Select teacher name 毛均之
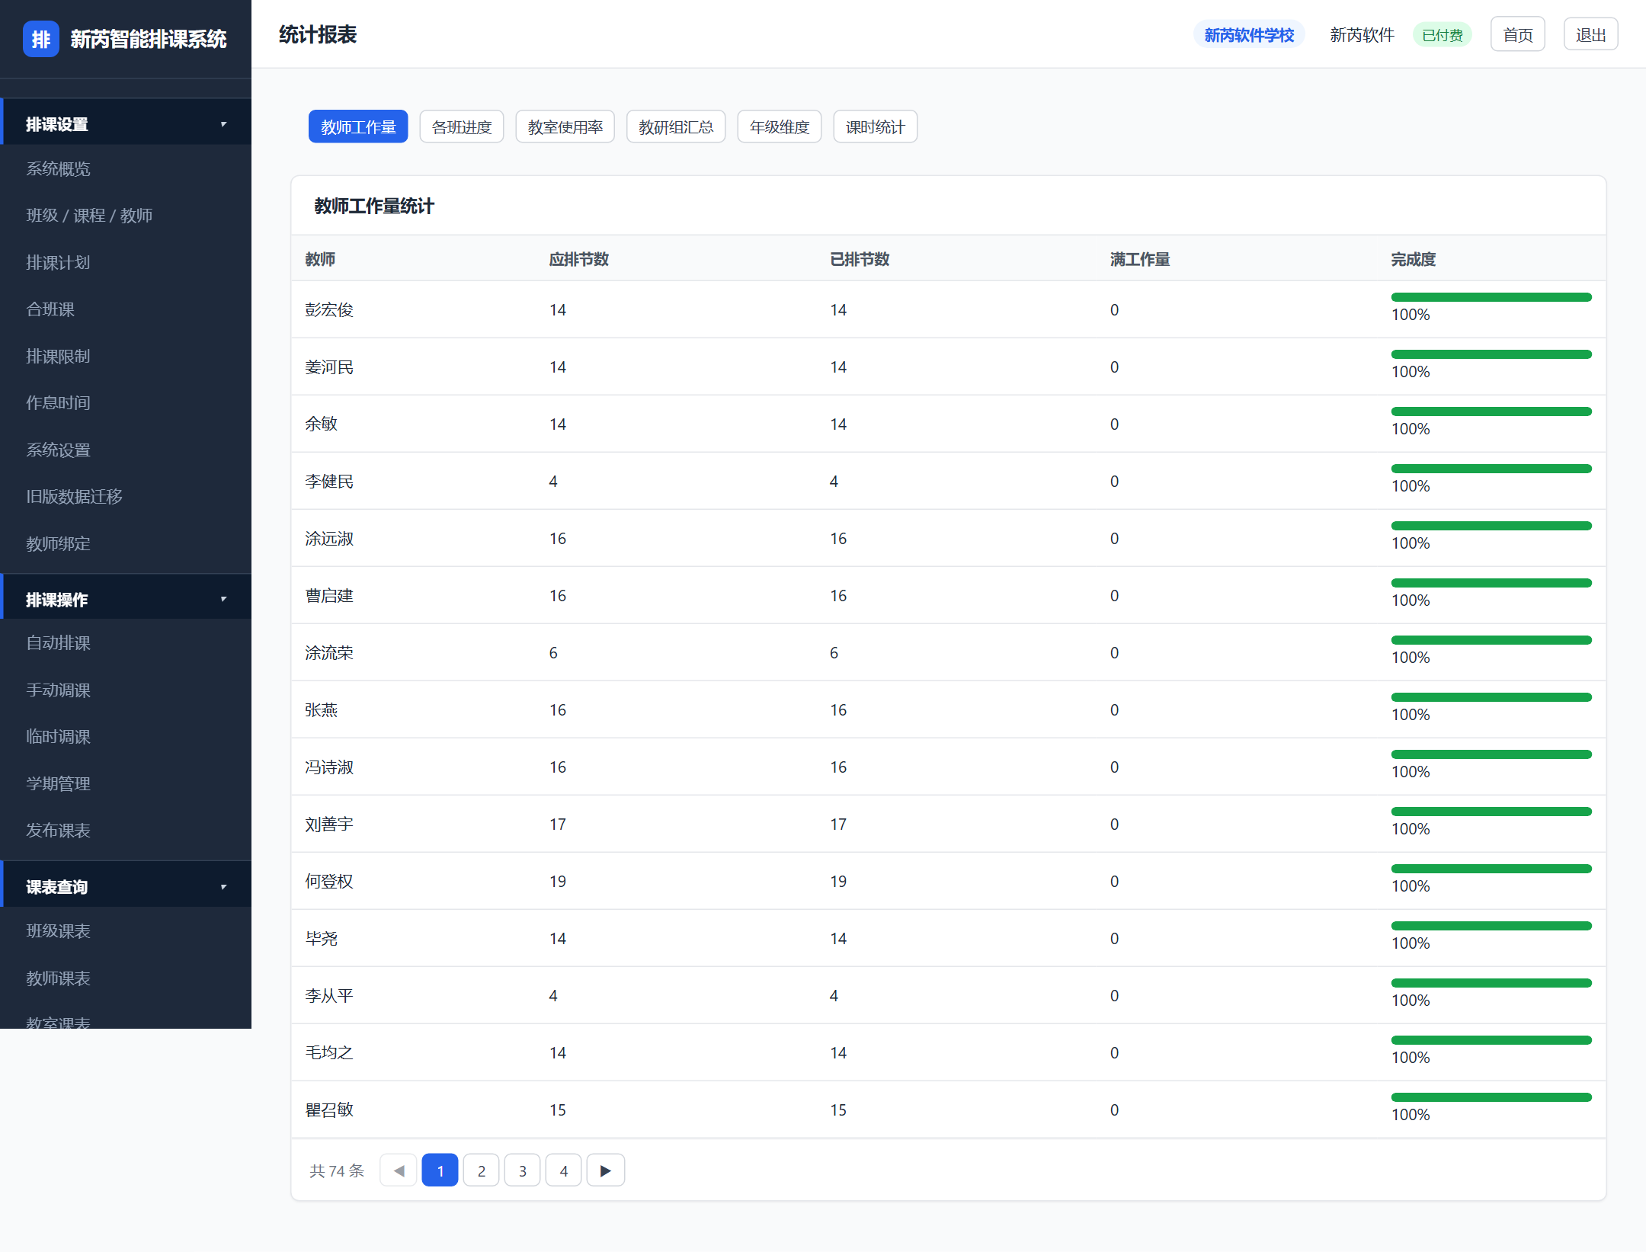Image resolution: width=1646 pixels, height=1252 pixels. click(x=329, y=1053)
